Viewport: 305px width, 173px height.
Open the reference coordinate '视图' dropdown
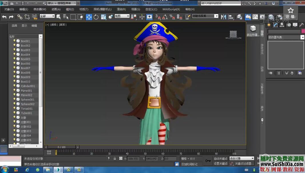122,16
